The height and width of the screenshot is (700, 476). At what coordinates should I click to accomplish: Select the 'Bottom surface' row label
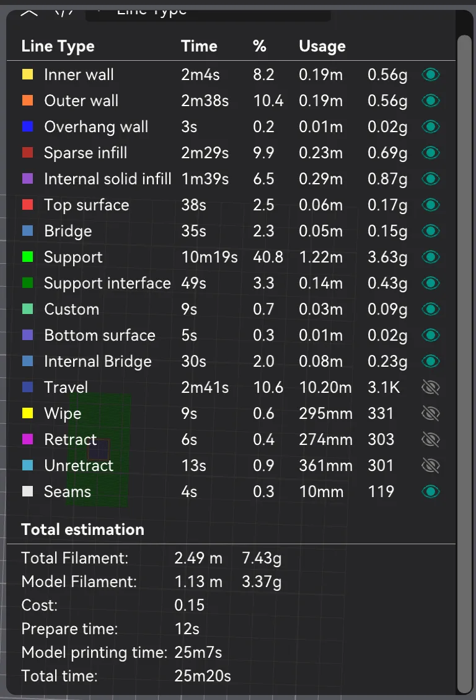(x=99, y=335)
